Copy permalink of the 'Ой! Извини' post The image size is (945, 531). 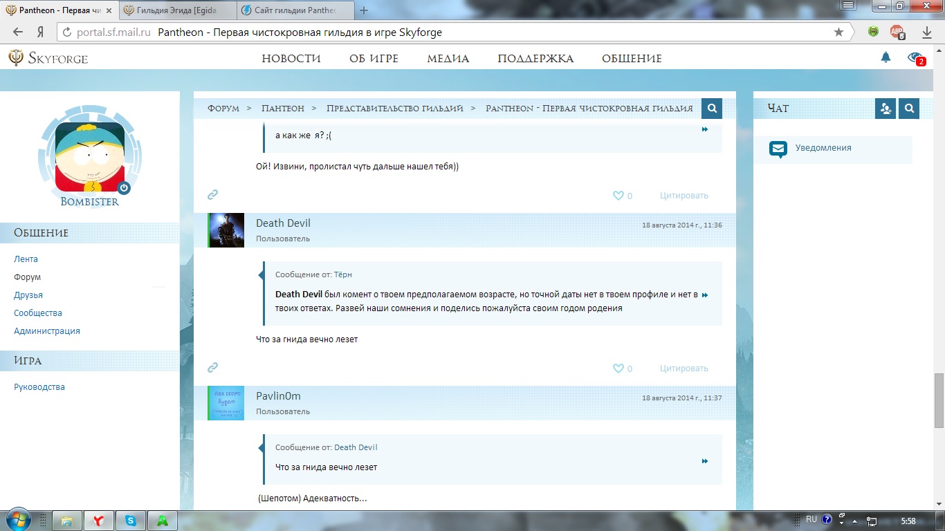pyautogui.click(x=213, y=195)
